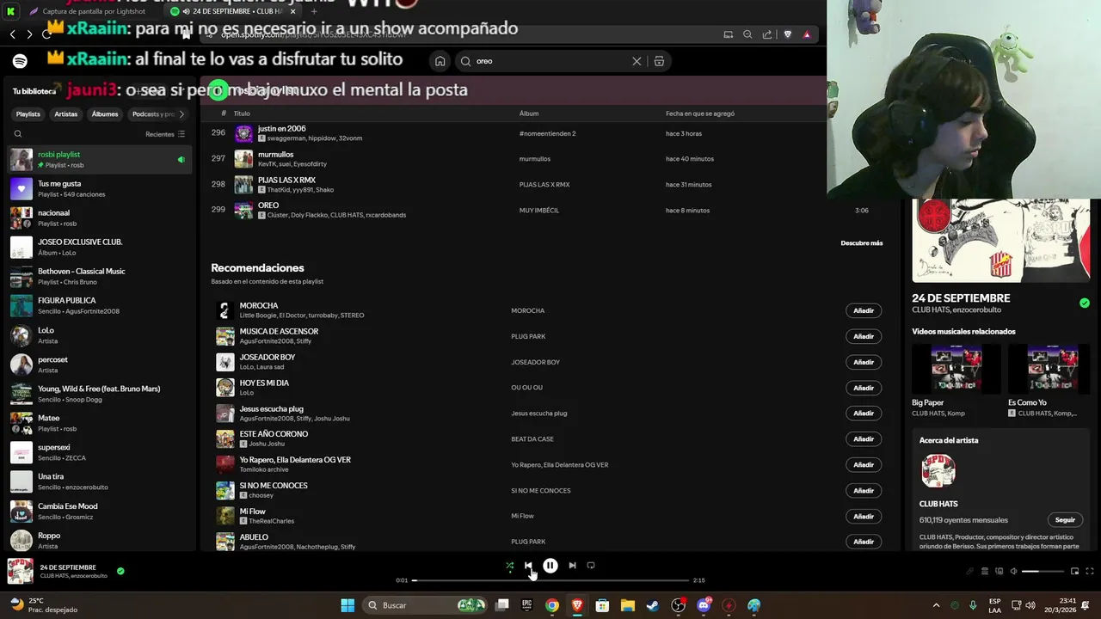Open the Windows Start menu
This screenshot has width=1101, height=619.
pos(348,605)
